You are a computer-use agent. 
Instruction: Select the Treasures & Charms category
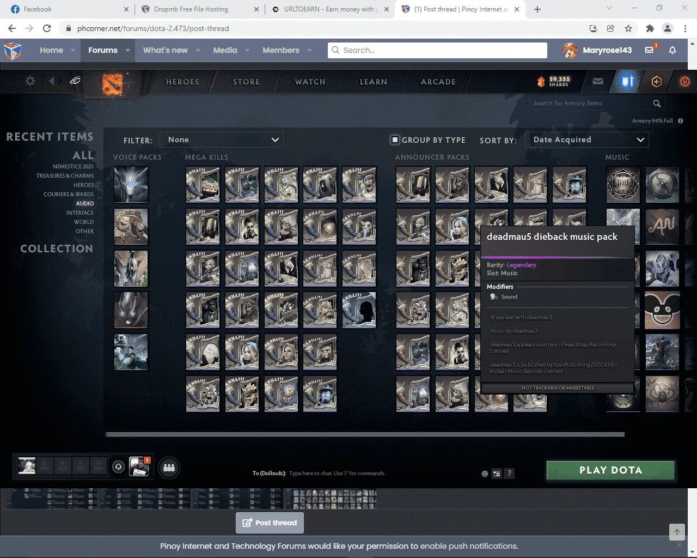[x=65, y=176]
